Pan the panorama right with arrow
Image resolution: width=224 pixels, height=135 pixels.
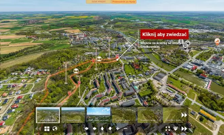pyautogui.click(x=94, y=129)
